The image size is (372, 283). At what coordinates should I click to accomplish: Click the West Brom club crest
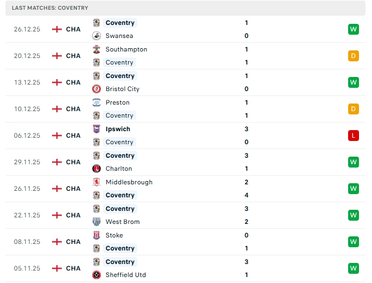(x=97, y=222)
